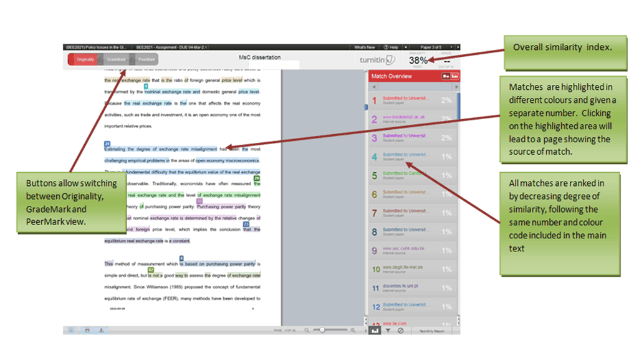Click the zoom out magnifier icon

click(306, 330)
